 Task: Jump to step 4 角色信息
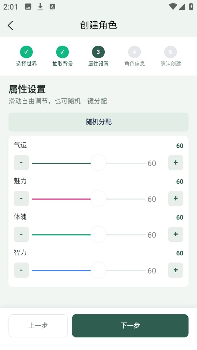pos(134,52)
